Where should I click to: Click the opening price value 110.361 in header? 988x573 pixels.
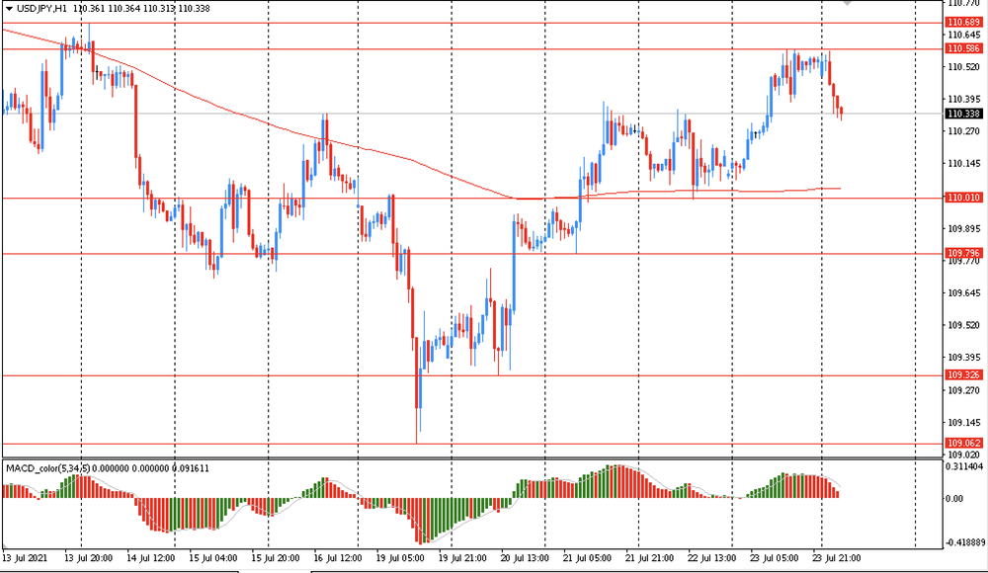(89, 8)
